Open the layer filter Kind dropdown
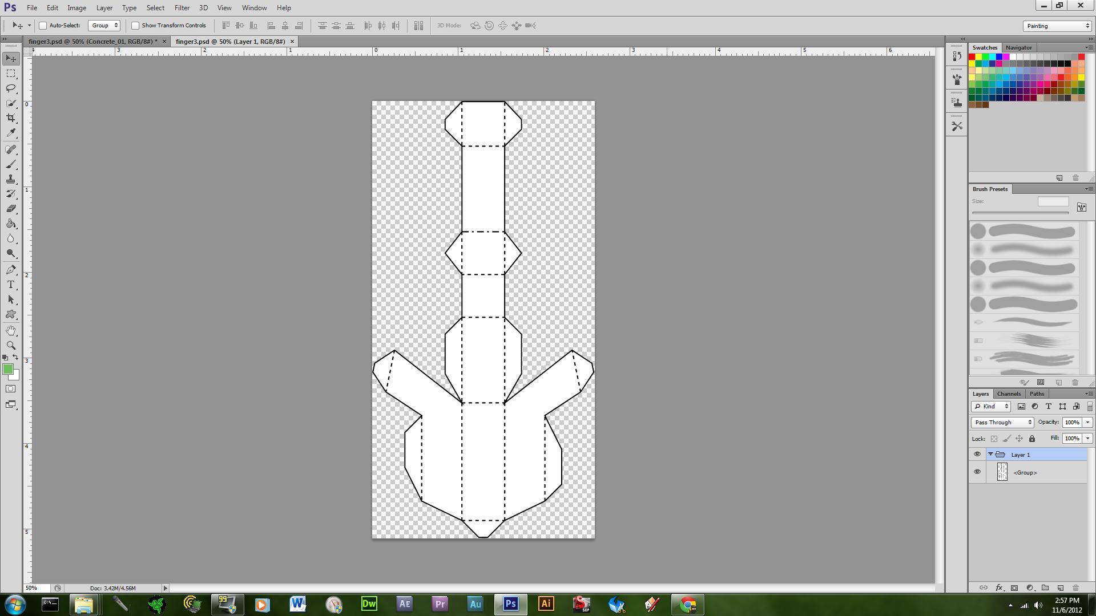The image size is (1096, 616). pyautogui.click(x=991, y=407)
